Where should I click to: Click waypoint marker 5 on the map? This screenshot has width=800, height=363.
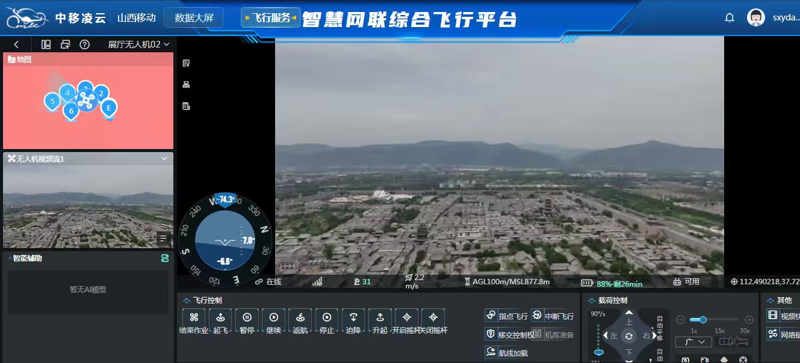click(52, 102)
